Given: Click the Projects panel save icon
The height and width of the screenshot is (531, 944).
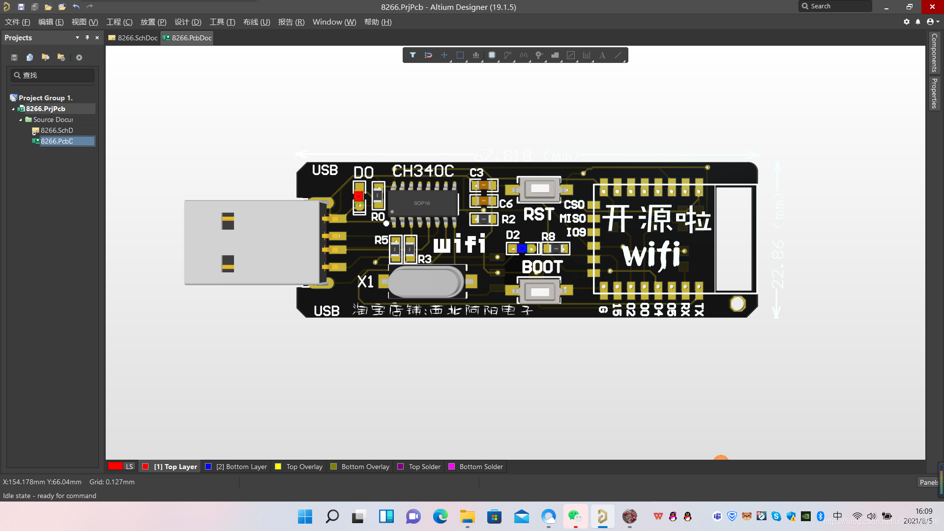Looking at the screenshot, I should [14, 58].
